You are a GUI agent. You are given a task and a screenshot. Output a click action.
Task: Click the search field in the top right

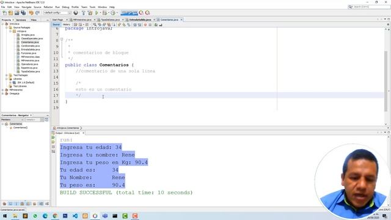370,7
